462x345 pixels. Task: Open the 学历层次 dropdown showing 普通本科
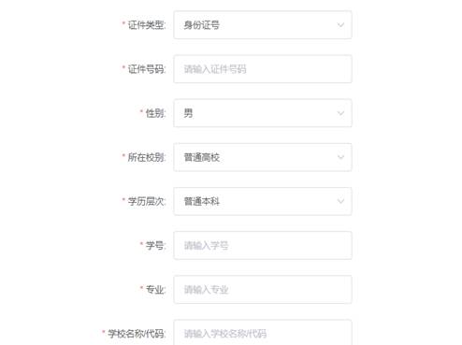coord(263,201)
